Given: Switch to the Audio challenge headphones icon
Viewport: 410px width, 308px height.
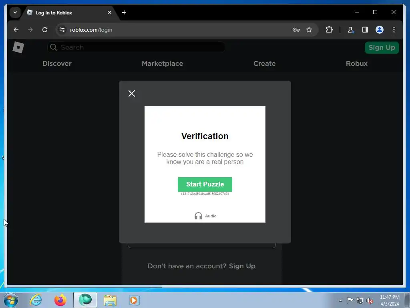Looking at the screenshot, I should pos(198,216).
